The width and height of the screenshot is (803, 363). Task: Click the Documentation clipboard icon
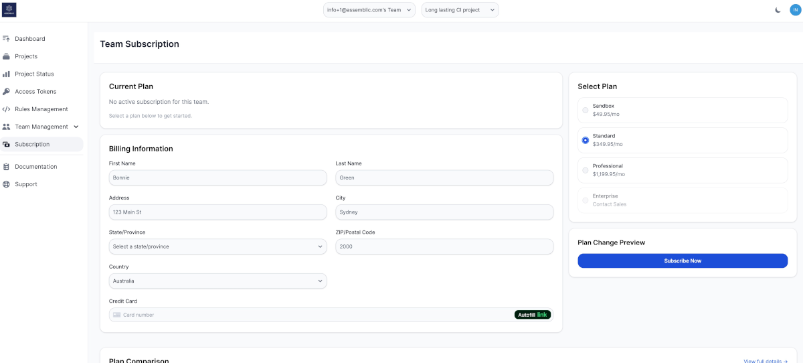(6, 167)
